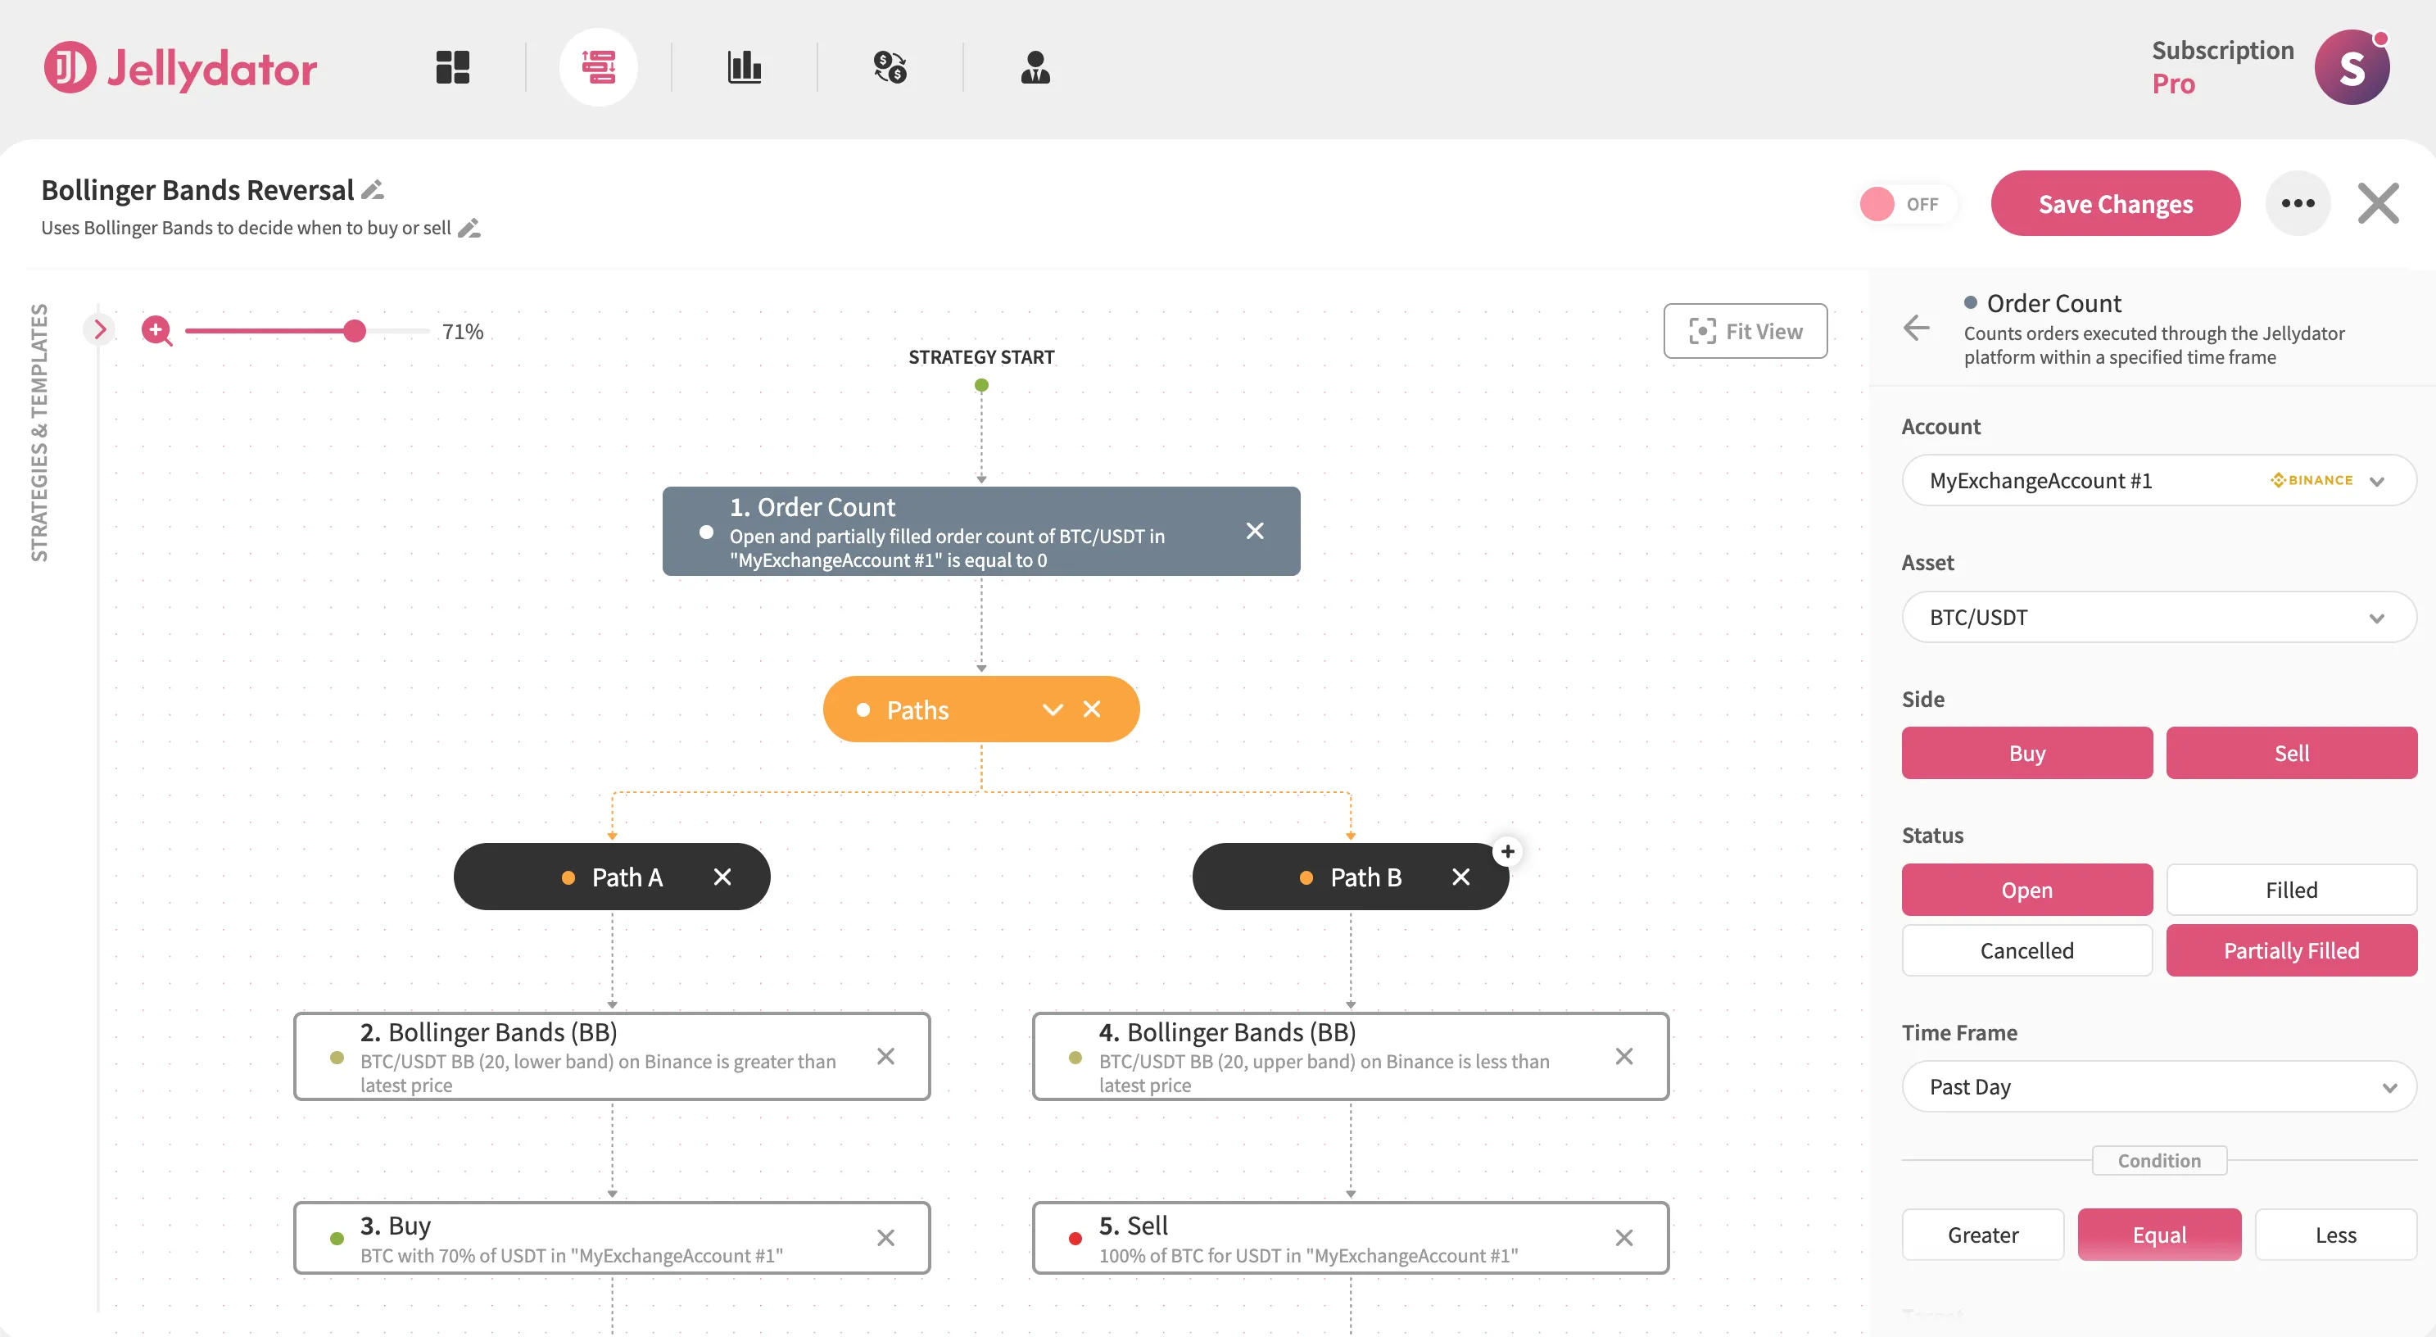
Task: Click the Fit View button
Action: click(x=1745, y=331)
